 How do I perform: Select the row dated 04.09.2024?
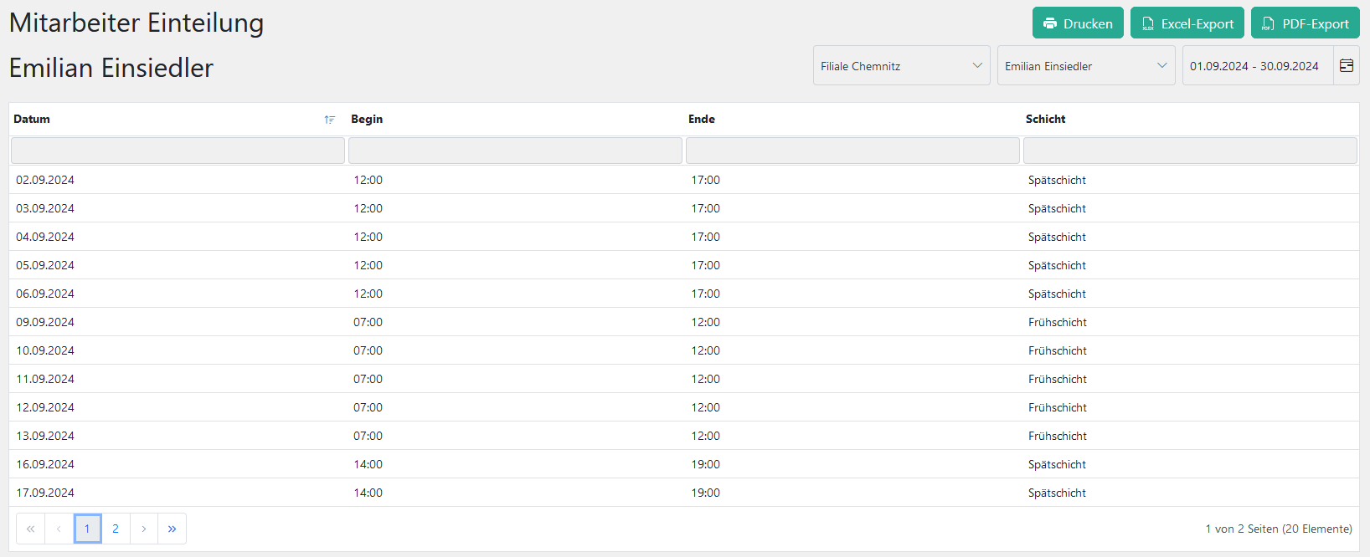684,237
